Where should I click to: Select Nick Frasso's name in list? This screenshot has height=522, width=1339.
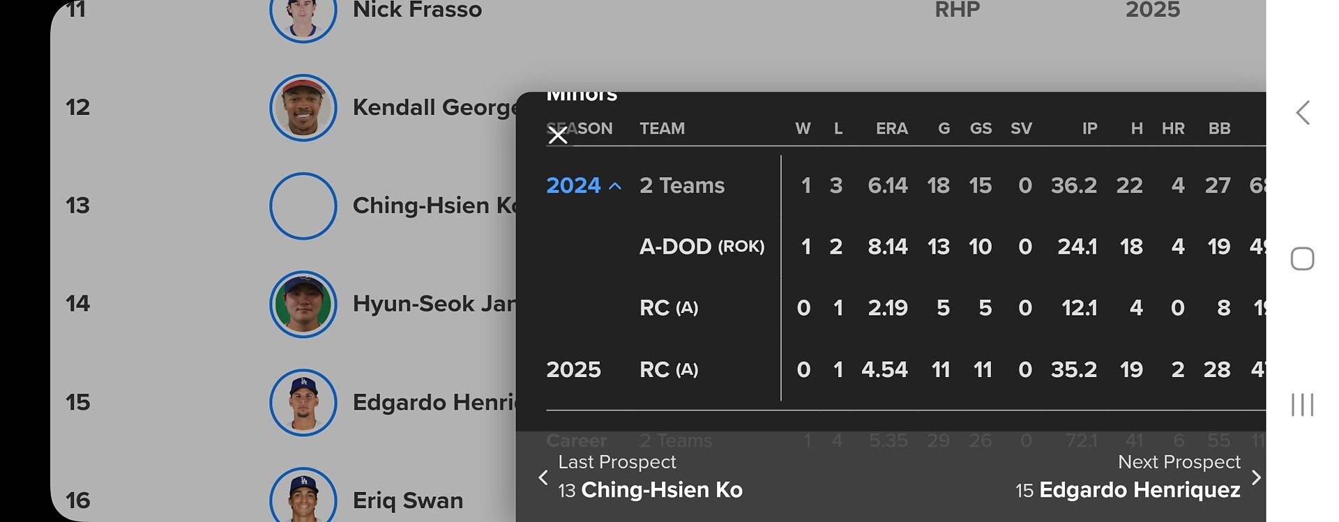click(x=417, y=10)
